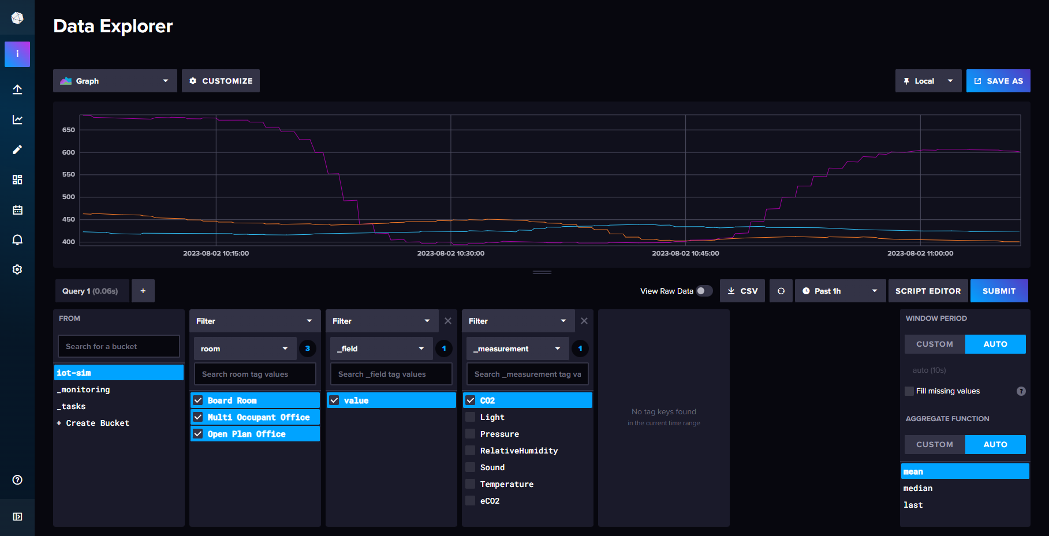This screenshot has width=1049, height=536.
Task: Switch aggregate function to Auto
Action: click(x=995, y=444)
